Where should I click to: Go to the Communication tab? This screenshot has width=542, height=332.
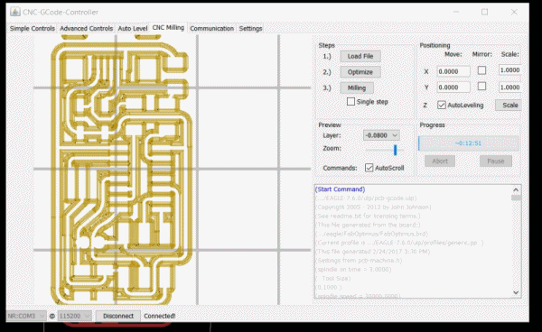[212, 28]
